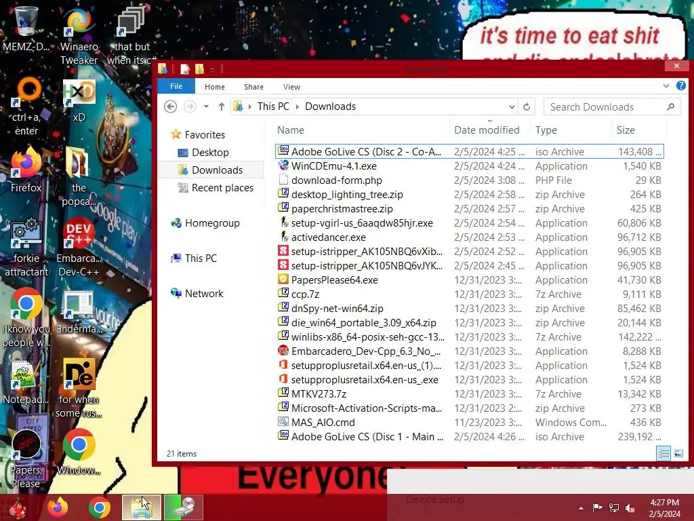This screenshot has width=694, height=521.
Task: Go up one folder level
Action: 222,107
